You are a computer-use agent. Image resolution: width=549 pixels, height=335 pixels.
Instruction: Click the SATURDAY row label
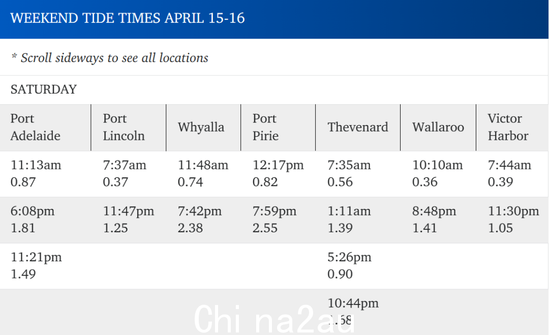[43, 89]
